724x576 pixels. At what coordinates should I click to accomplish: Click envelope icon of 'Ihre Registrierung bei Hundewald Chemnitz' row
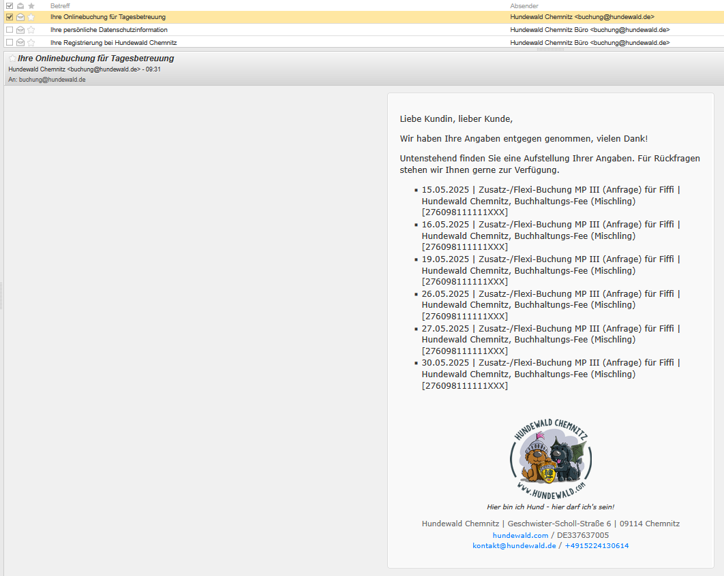click(x=20, y=42)
